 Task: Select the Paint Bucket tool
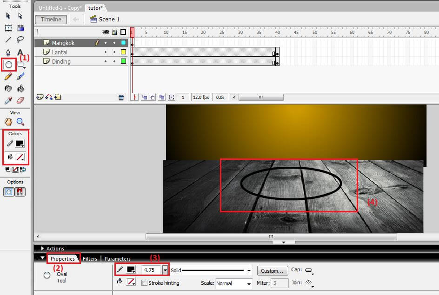(x=20, y=88)
